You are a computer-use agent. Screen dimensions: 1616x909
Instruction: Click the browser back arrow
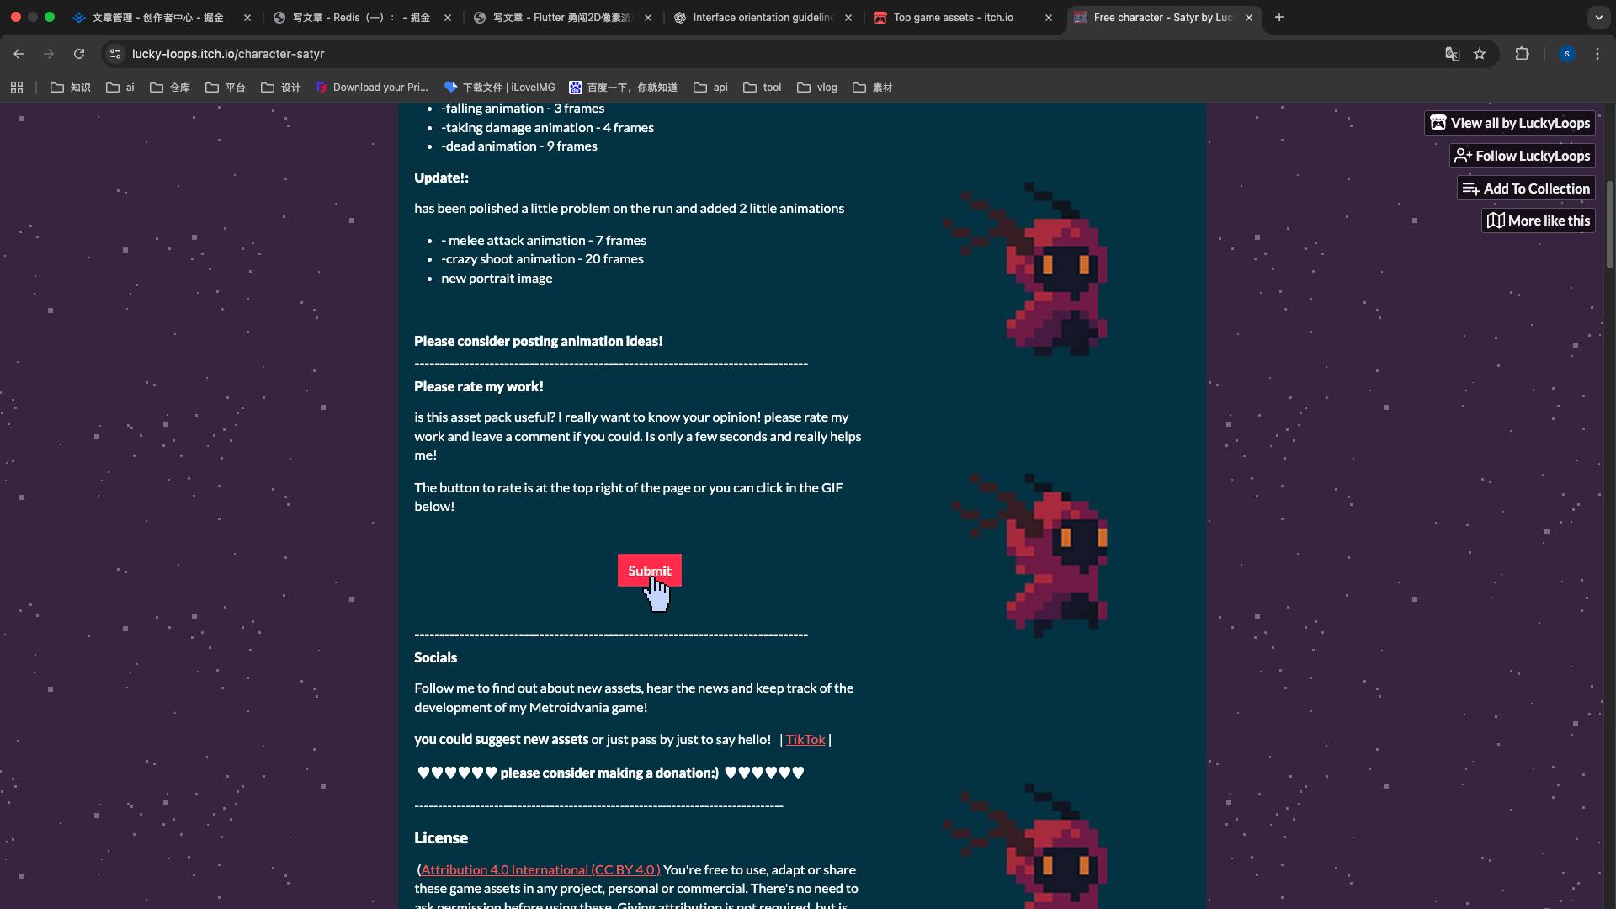click(19, 54)
